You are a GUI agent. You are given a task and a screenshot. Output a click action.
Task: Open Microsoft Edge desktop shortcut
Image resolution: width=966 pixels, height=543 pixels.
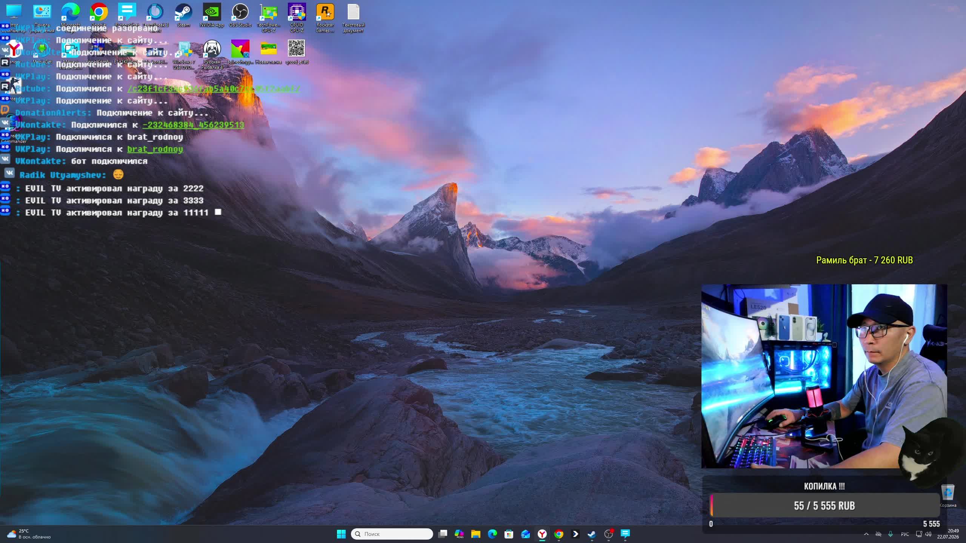[70, 17]
